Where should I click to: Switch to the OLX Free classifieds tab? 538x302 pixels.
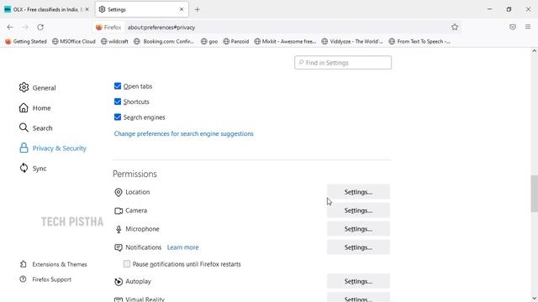[x=46, y=9]
